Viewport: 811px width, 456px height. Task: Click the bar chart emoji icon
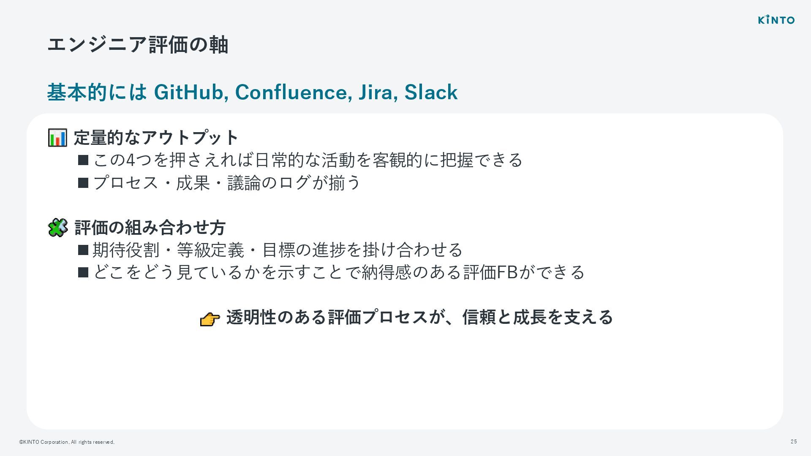click(x=57, y=138)
